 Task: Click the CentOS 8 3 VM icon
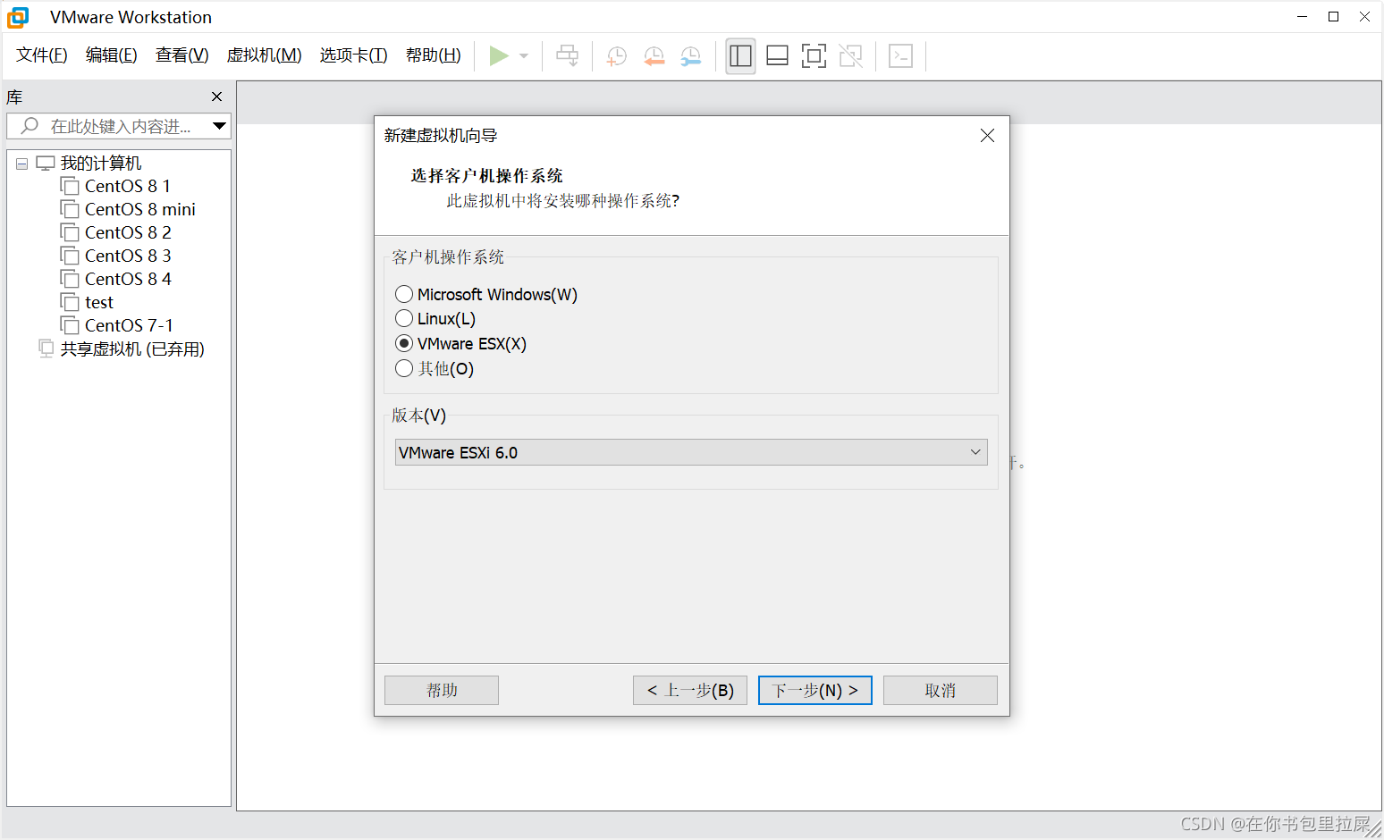70,256
